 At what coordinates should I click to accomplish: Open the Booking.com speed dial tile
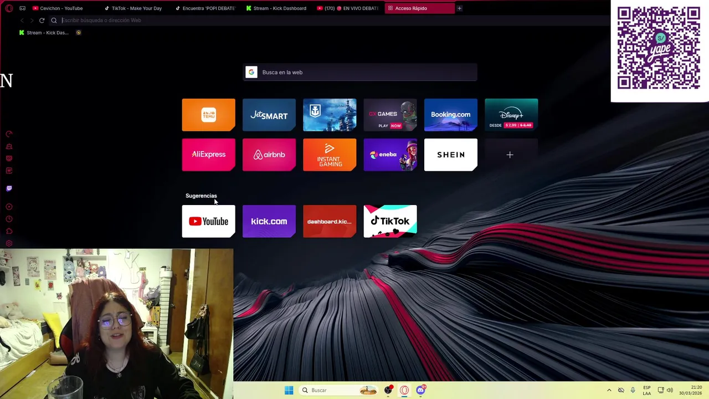[x=451, y=115]
